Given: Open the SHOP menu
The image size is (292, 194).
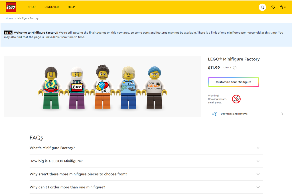Looking at the screenshot, I should tap(31, 7).
